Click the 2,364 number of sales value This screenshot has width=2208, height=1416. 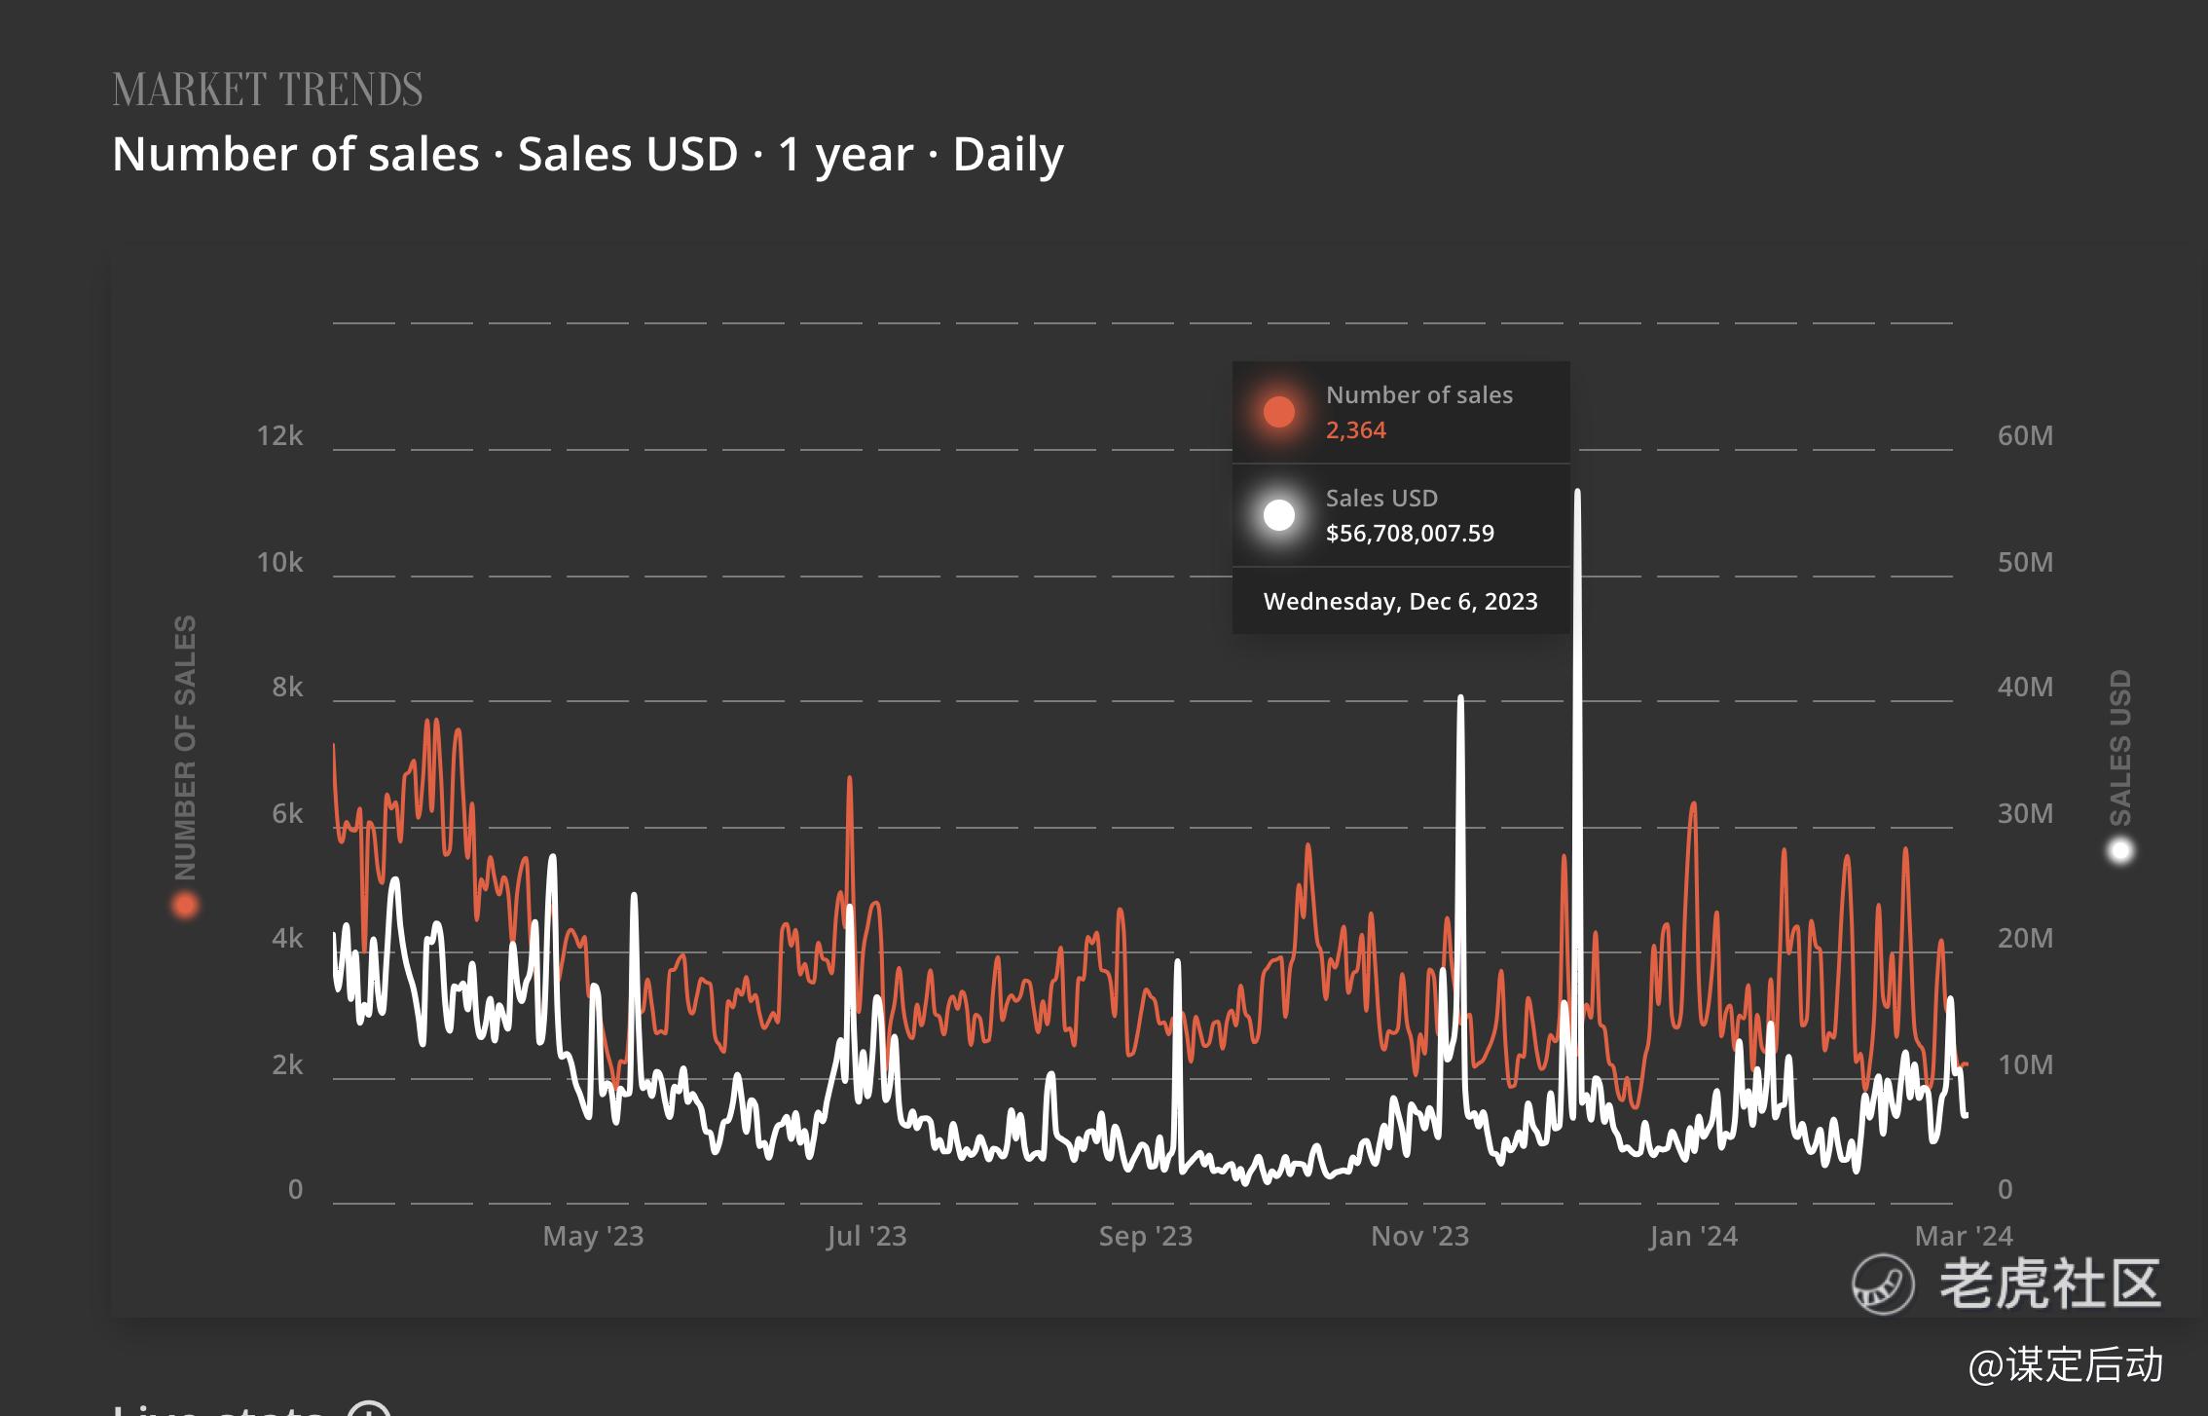tap(1355, 429)
